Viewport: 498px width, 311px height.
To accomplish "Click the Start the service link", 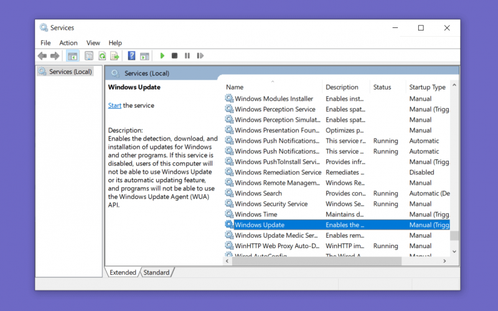I will 115,105.
